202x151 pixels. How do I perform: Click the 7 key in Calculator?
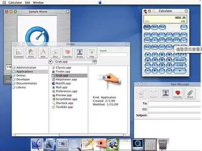155,55
